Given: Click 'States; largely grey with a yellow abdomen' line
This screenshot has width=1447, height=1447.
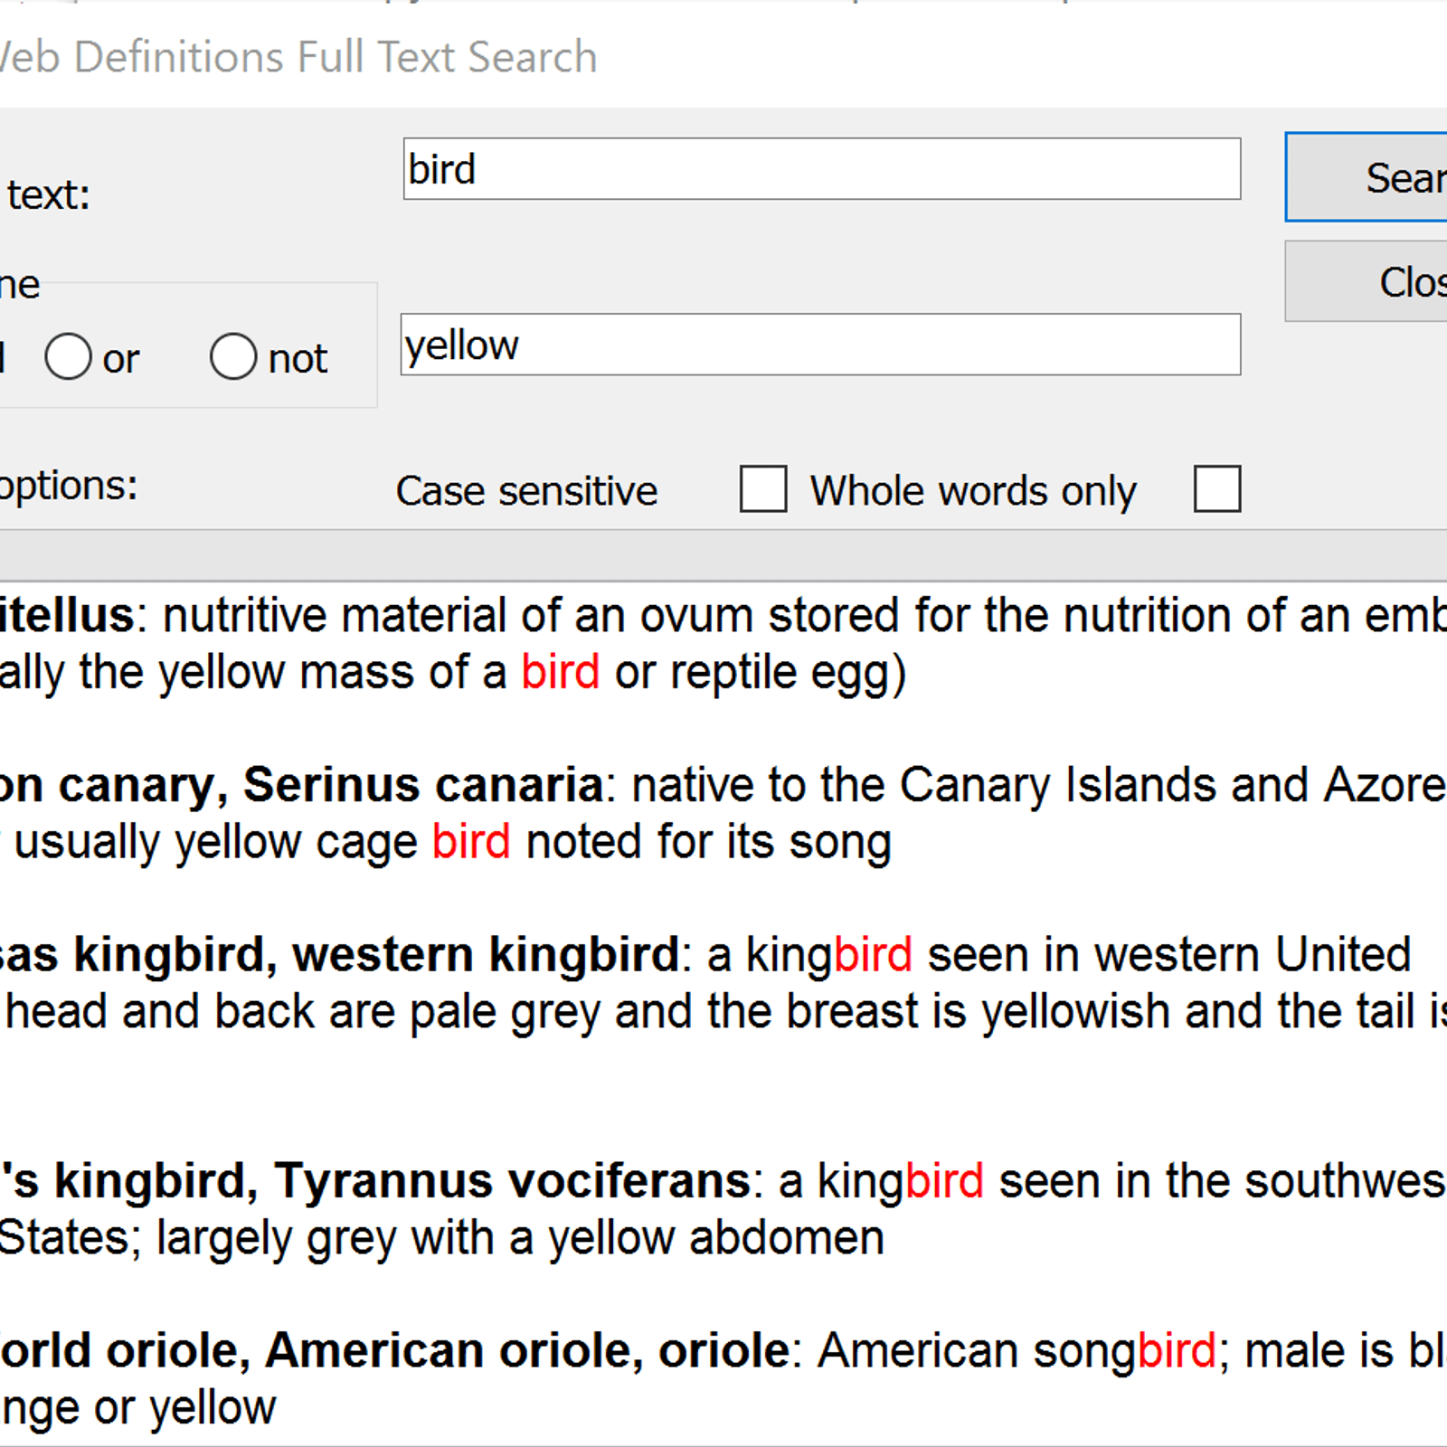Looking at the screenshot, I should (x=442, y=1238).
